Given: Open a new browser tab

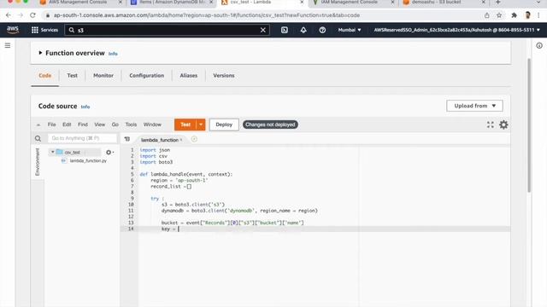Looking at the screenshot, I should click(x=497, y=2).
